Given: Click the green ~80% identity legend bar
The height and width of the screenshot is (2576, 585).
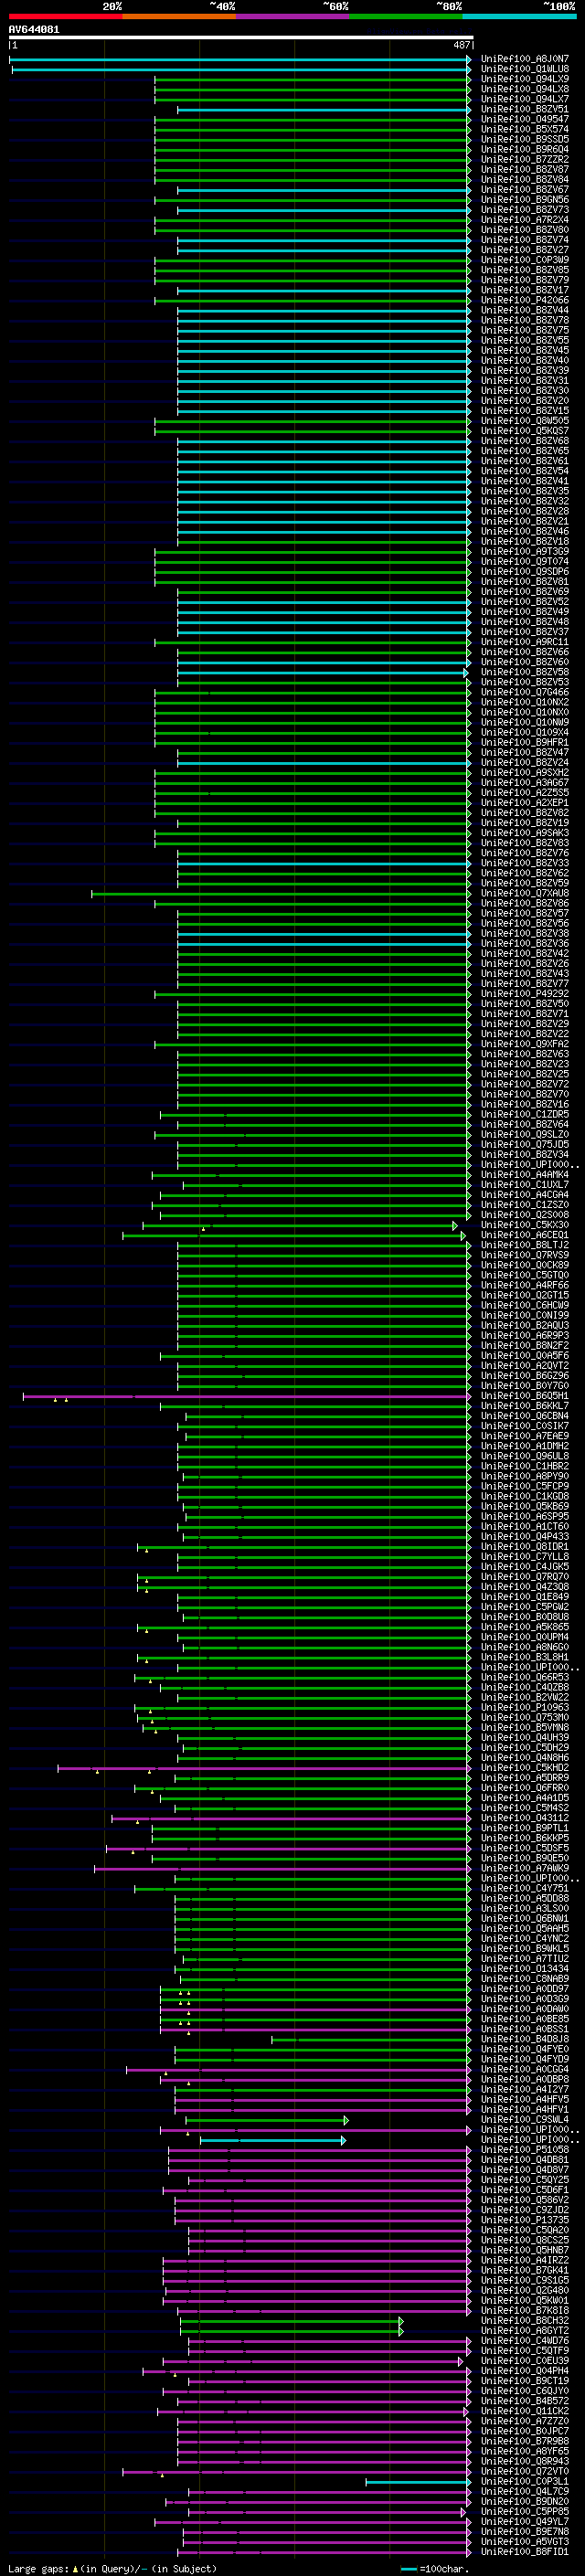Looking at the screenshot, I should tap(406, 16).
